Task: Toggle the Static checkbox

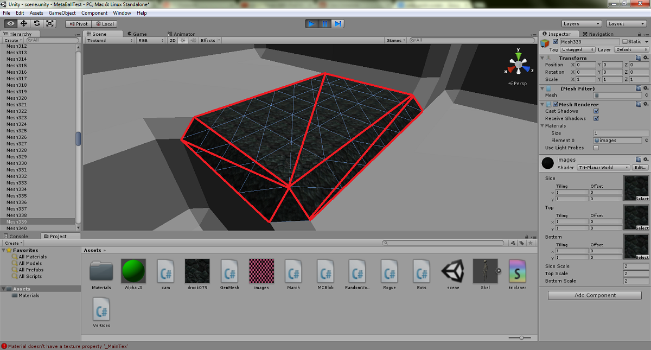Action: [x=624, y=42]
